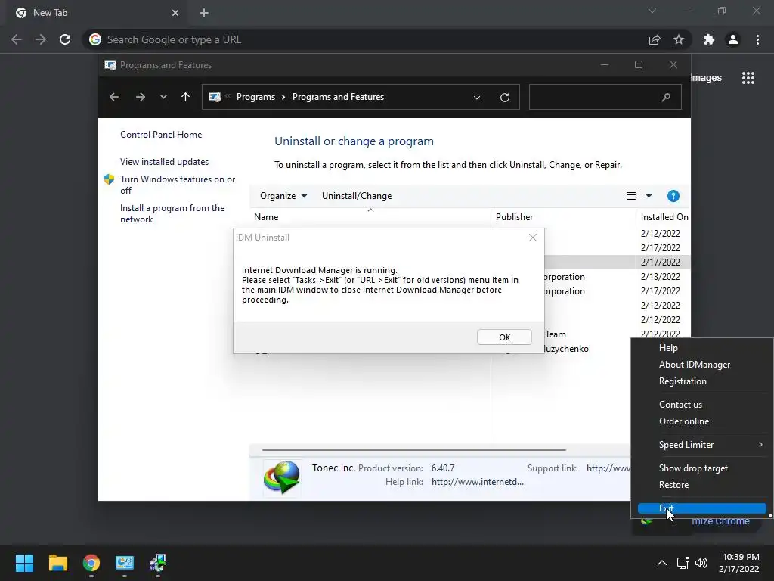
Task: Expand the address bar history dropdown
Action: pyautogui.click(x=477, y=98)
